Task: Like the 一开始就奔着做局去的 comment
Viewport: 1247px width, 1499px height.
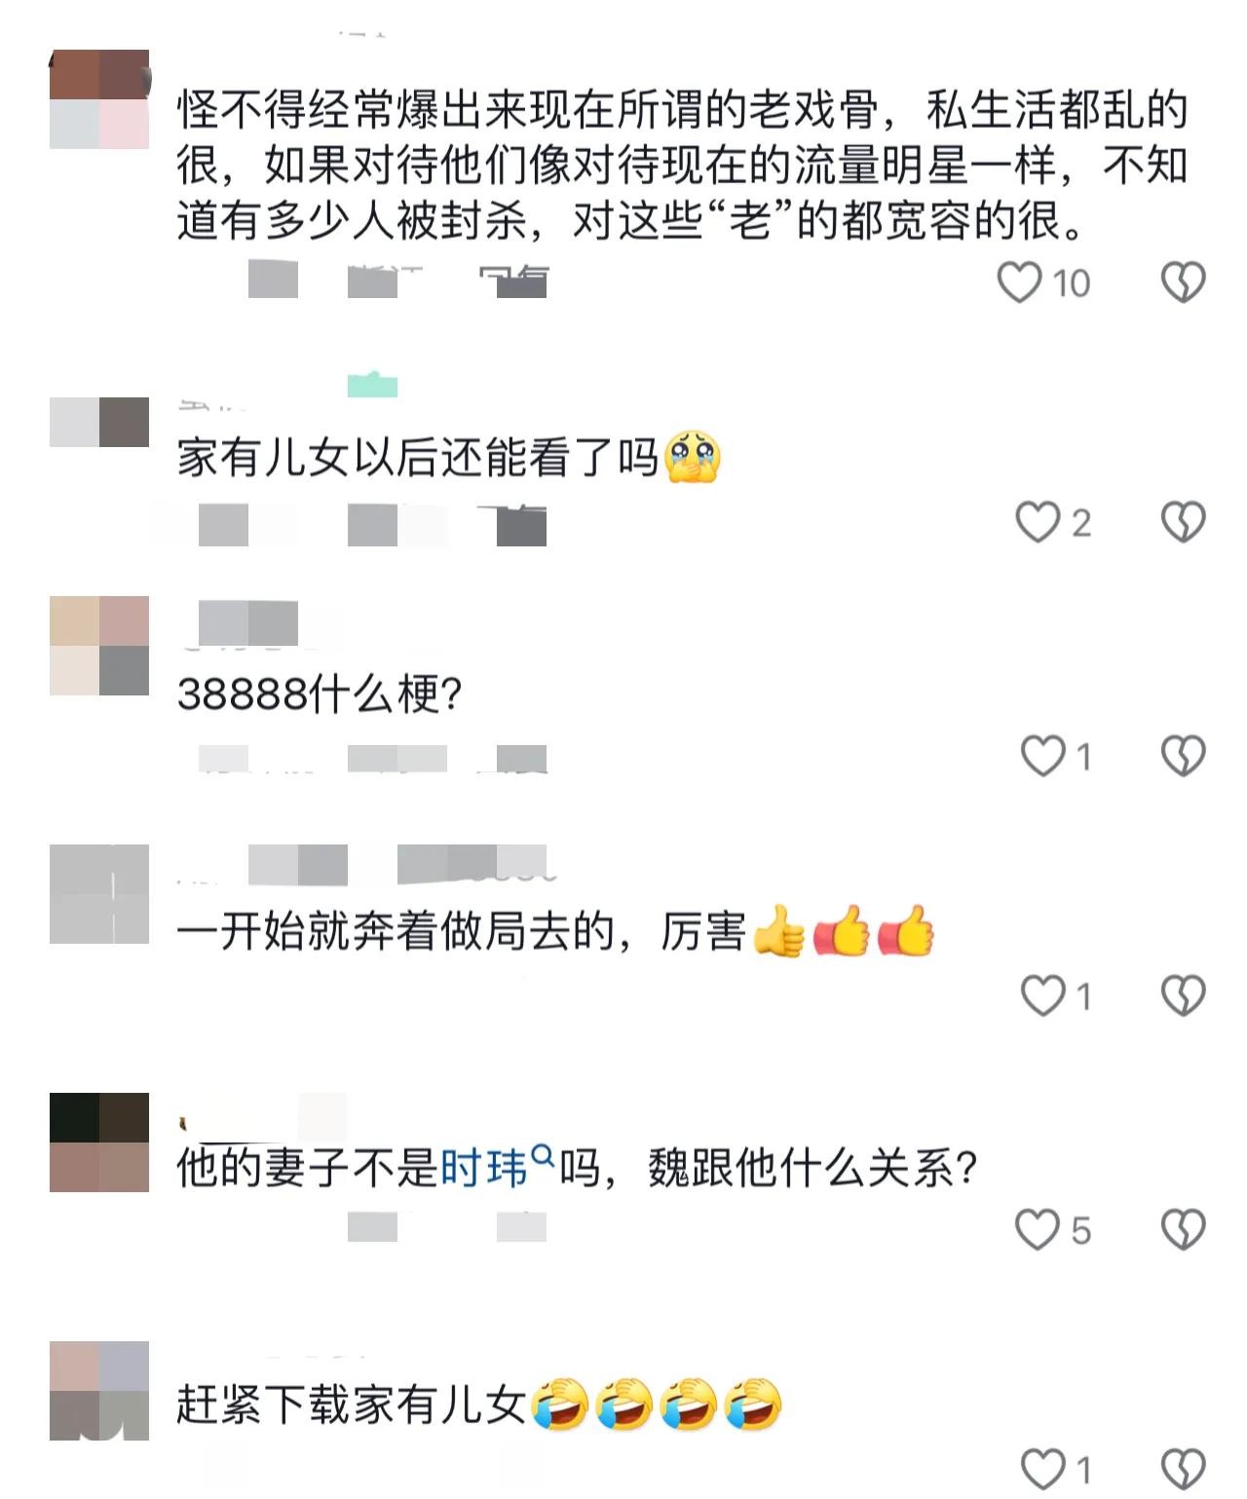Action: click(x=1042, y=995)
